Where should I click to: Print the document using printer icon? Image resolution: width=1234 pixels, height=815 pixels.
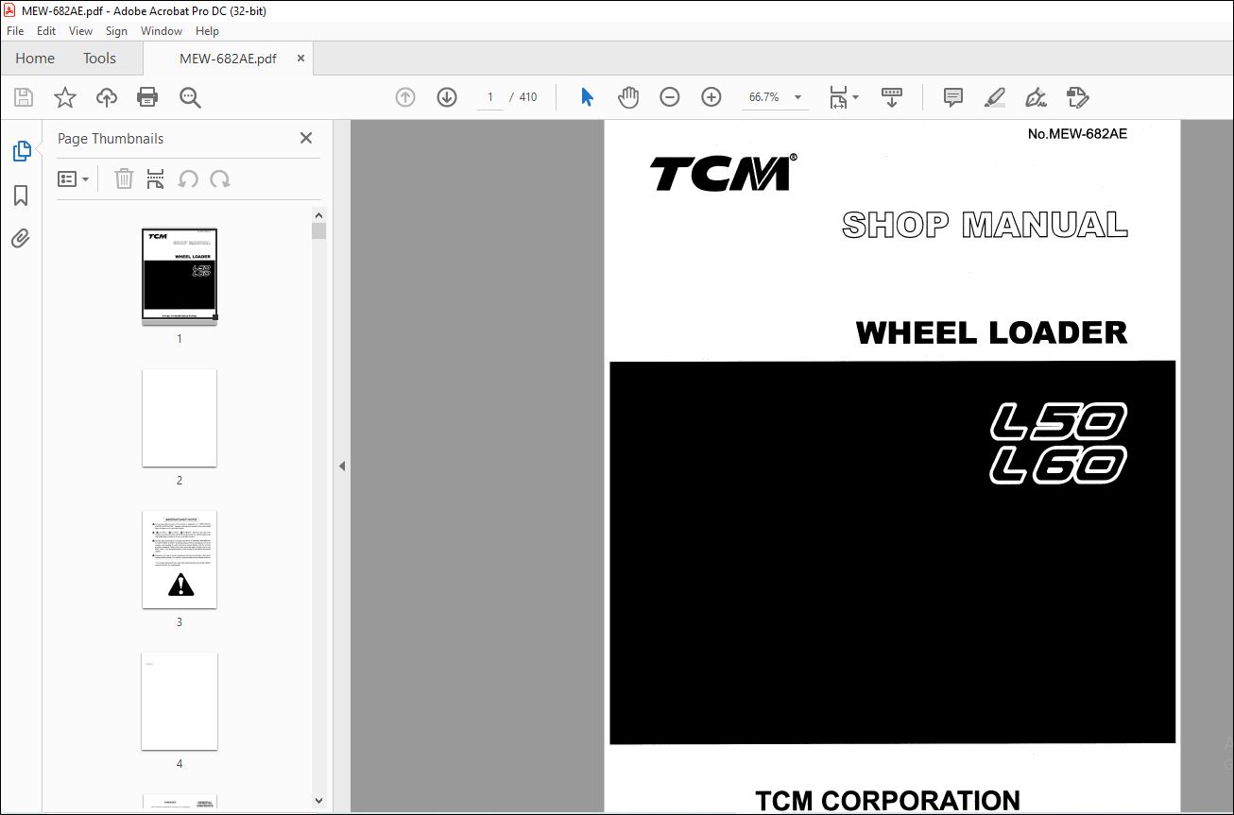point(147,97)
